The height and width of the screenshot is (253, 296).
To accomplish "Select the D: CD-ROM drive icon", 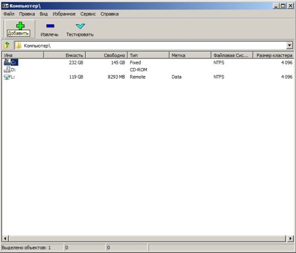I will point(7,70).
